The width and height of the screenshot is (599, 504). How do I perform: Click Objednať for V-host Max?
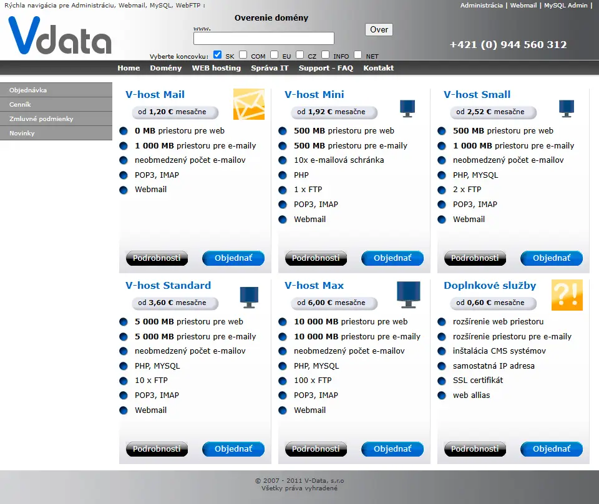pos(392,449)
